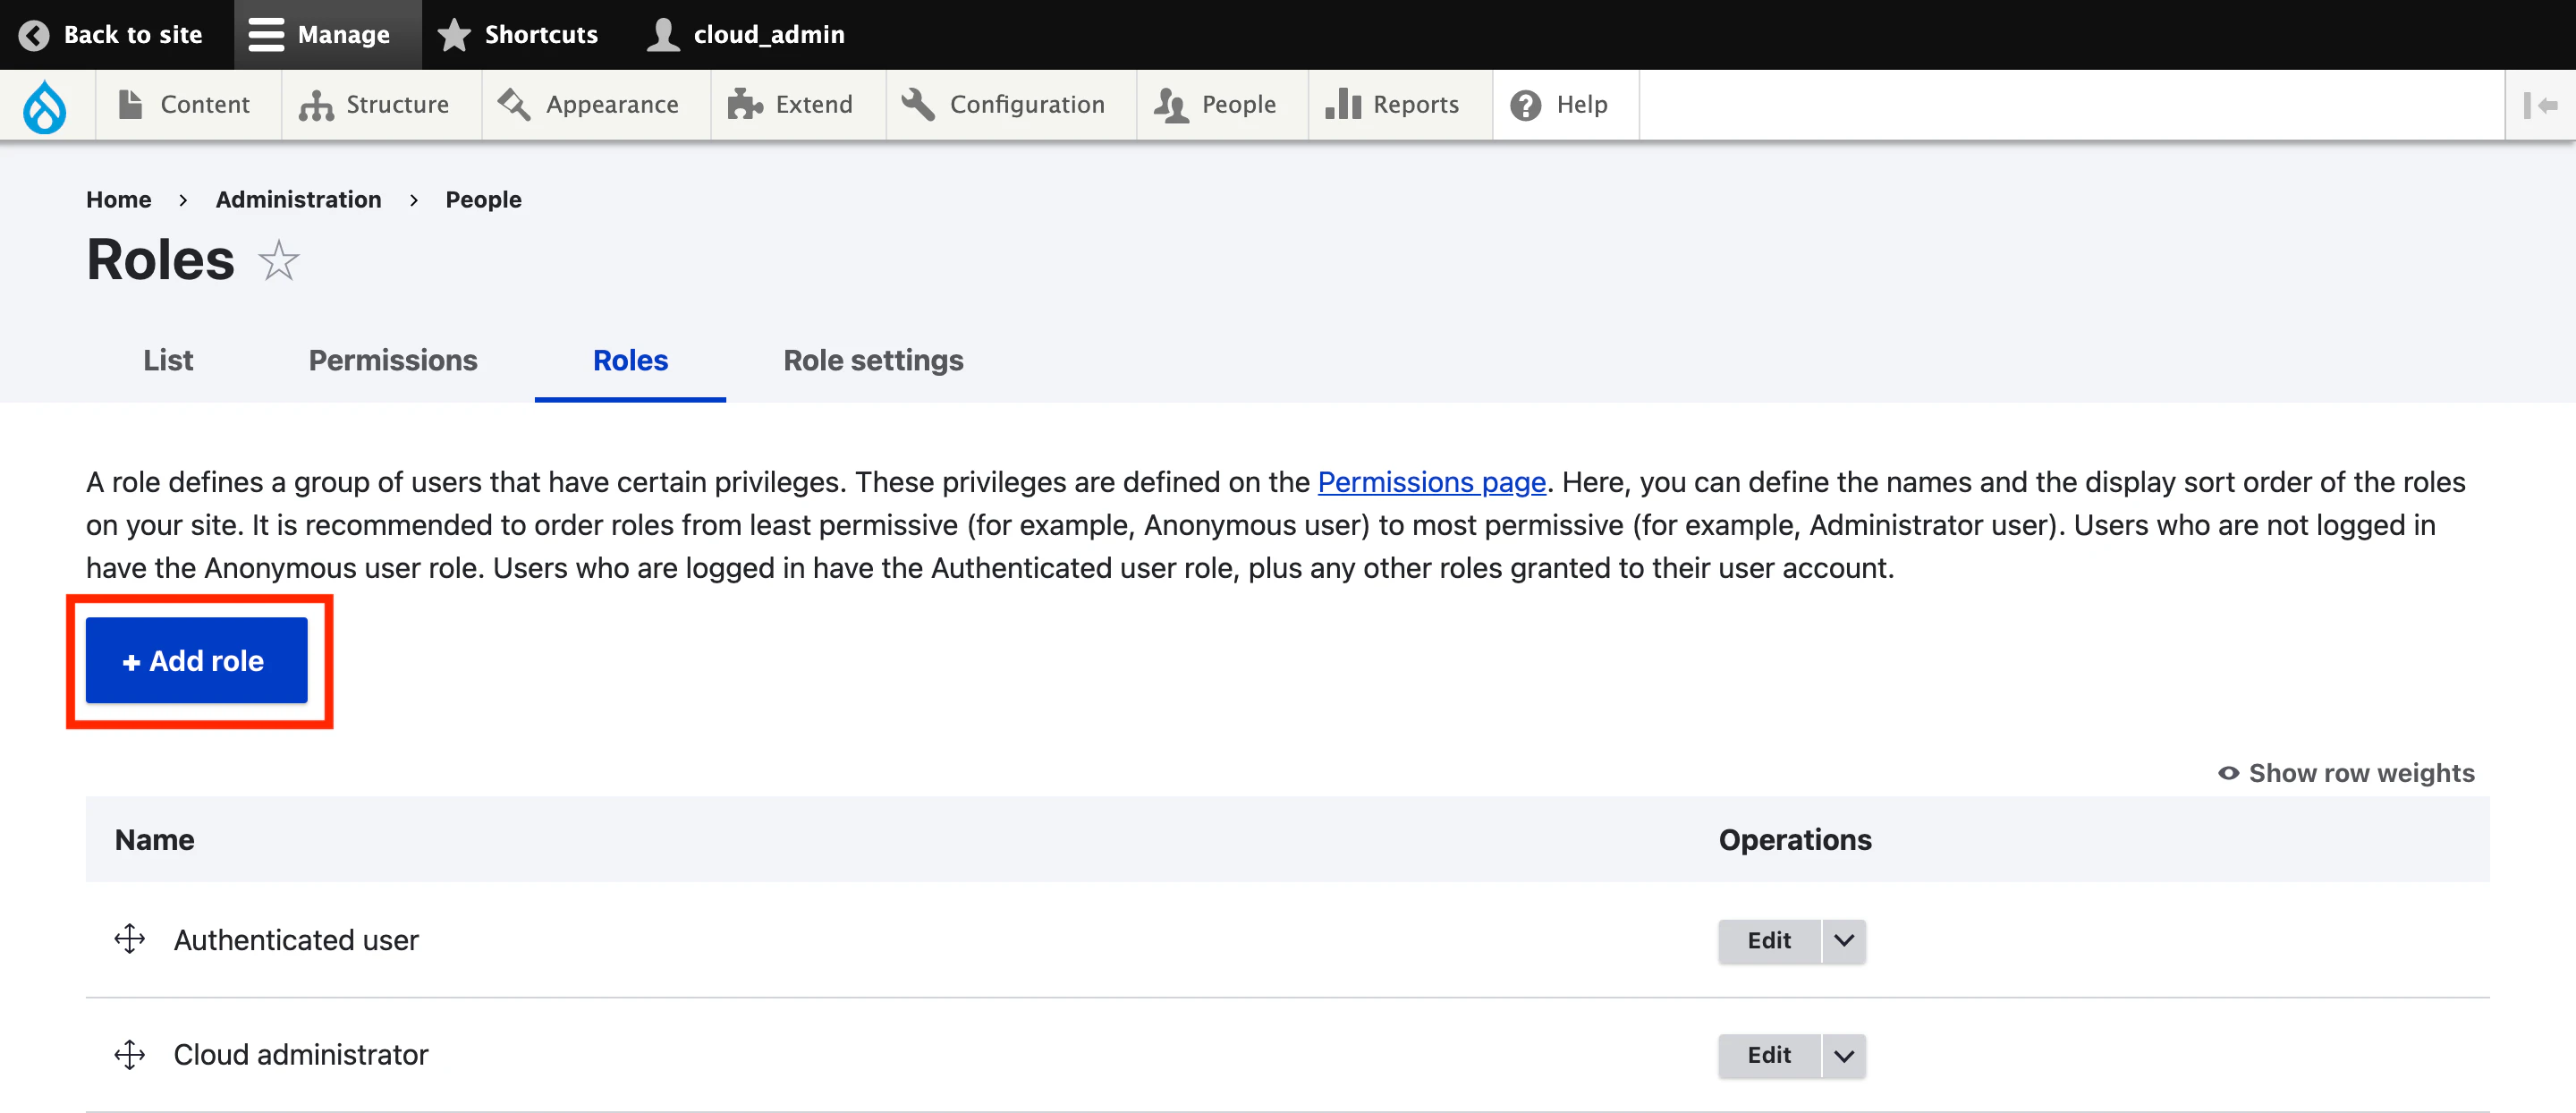Add Roles page to shortcuts star
The image size is (2576, 1113).
click(x=279, y=260)
